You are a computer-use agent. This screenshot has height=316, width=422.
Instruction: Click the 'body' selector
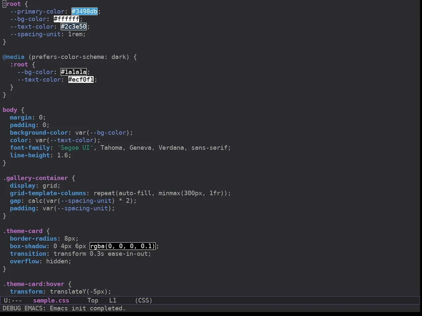click(10, 110)
